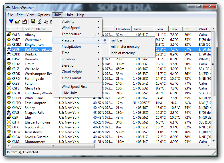
Task: Select millibar pressure unit
Action: [128, 40]
